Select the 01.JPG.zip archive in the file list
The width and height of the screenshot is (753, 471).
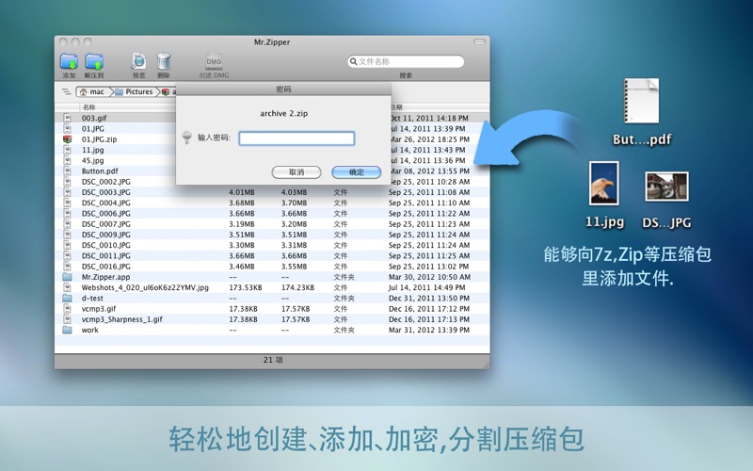pos(99,138)
